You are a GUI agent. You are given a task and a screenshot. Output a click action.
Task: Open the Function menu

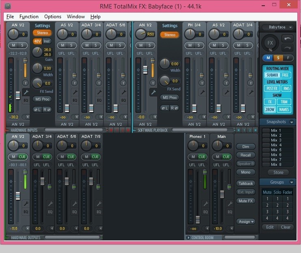click(29, 17)
